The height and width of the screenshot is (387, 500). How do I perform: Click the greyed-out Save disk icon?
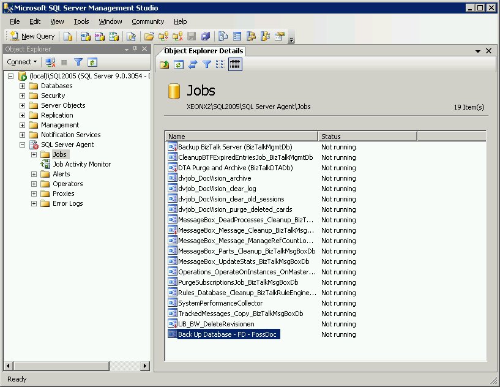[192, 36]
